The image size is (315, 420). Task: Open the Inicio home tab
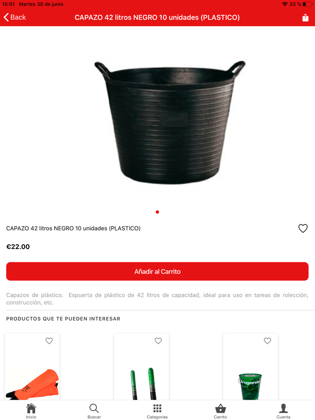tap(31, 411)
